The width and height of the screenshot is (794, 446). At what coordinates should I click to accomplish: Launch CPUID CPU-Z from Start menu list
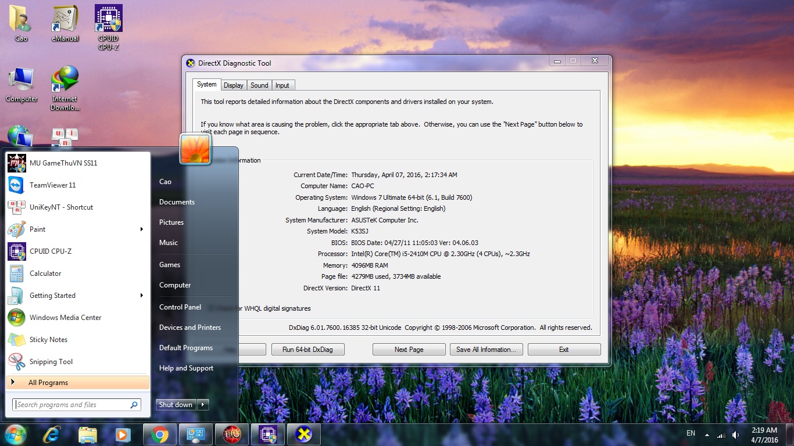click(x=50, y=251)
